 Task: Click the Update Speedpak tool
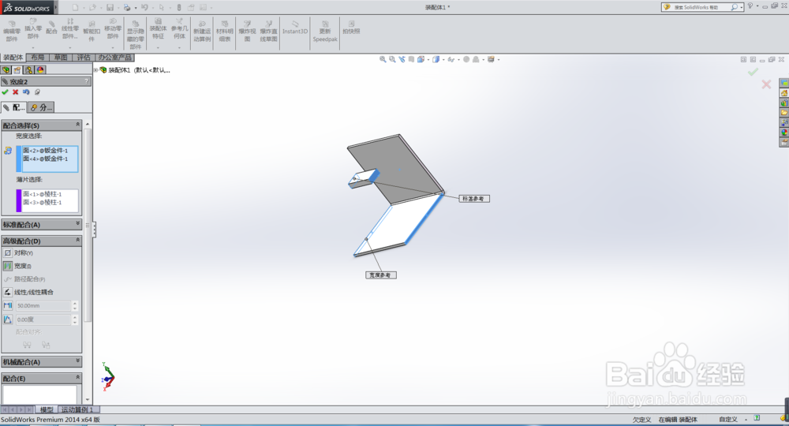(x=325, y=32)
